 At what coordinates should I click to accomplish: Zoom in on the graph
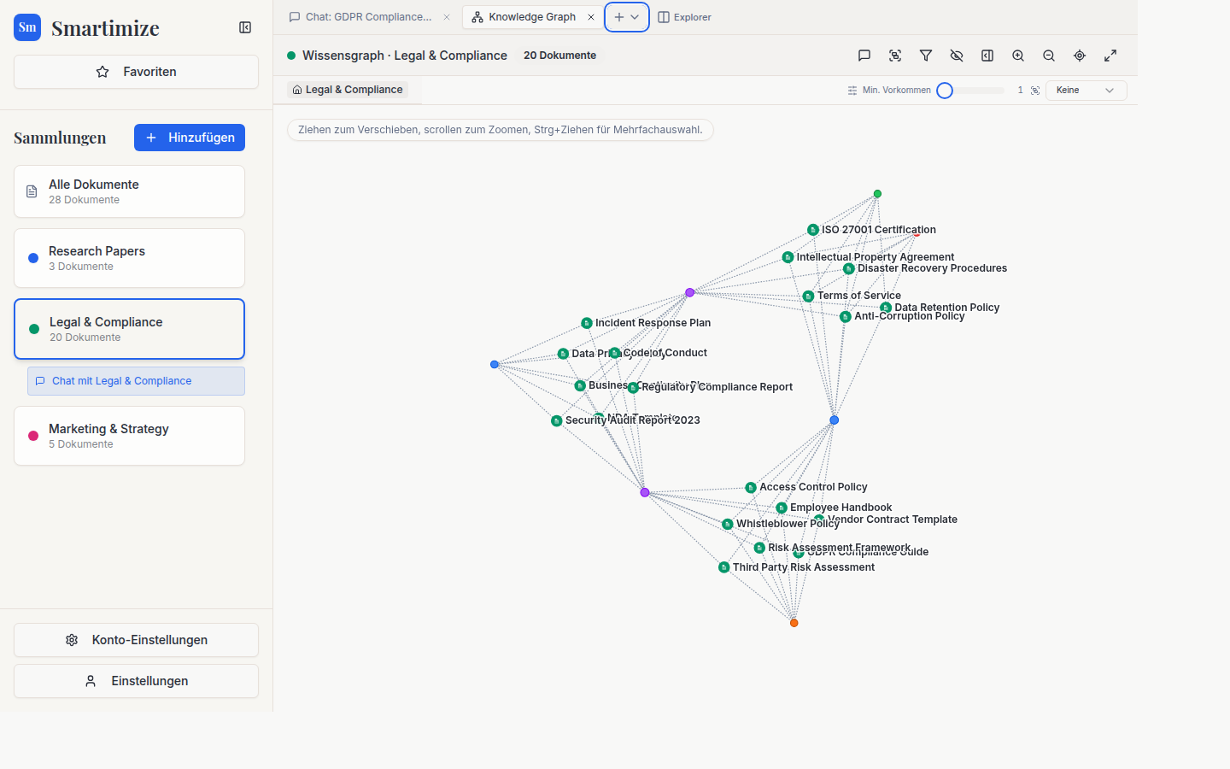click(x=1018, y=56)
